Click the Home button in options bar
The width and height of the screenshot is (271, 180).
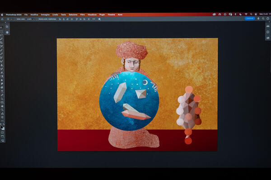point(3,19)
